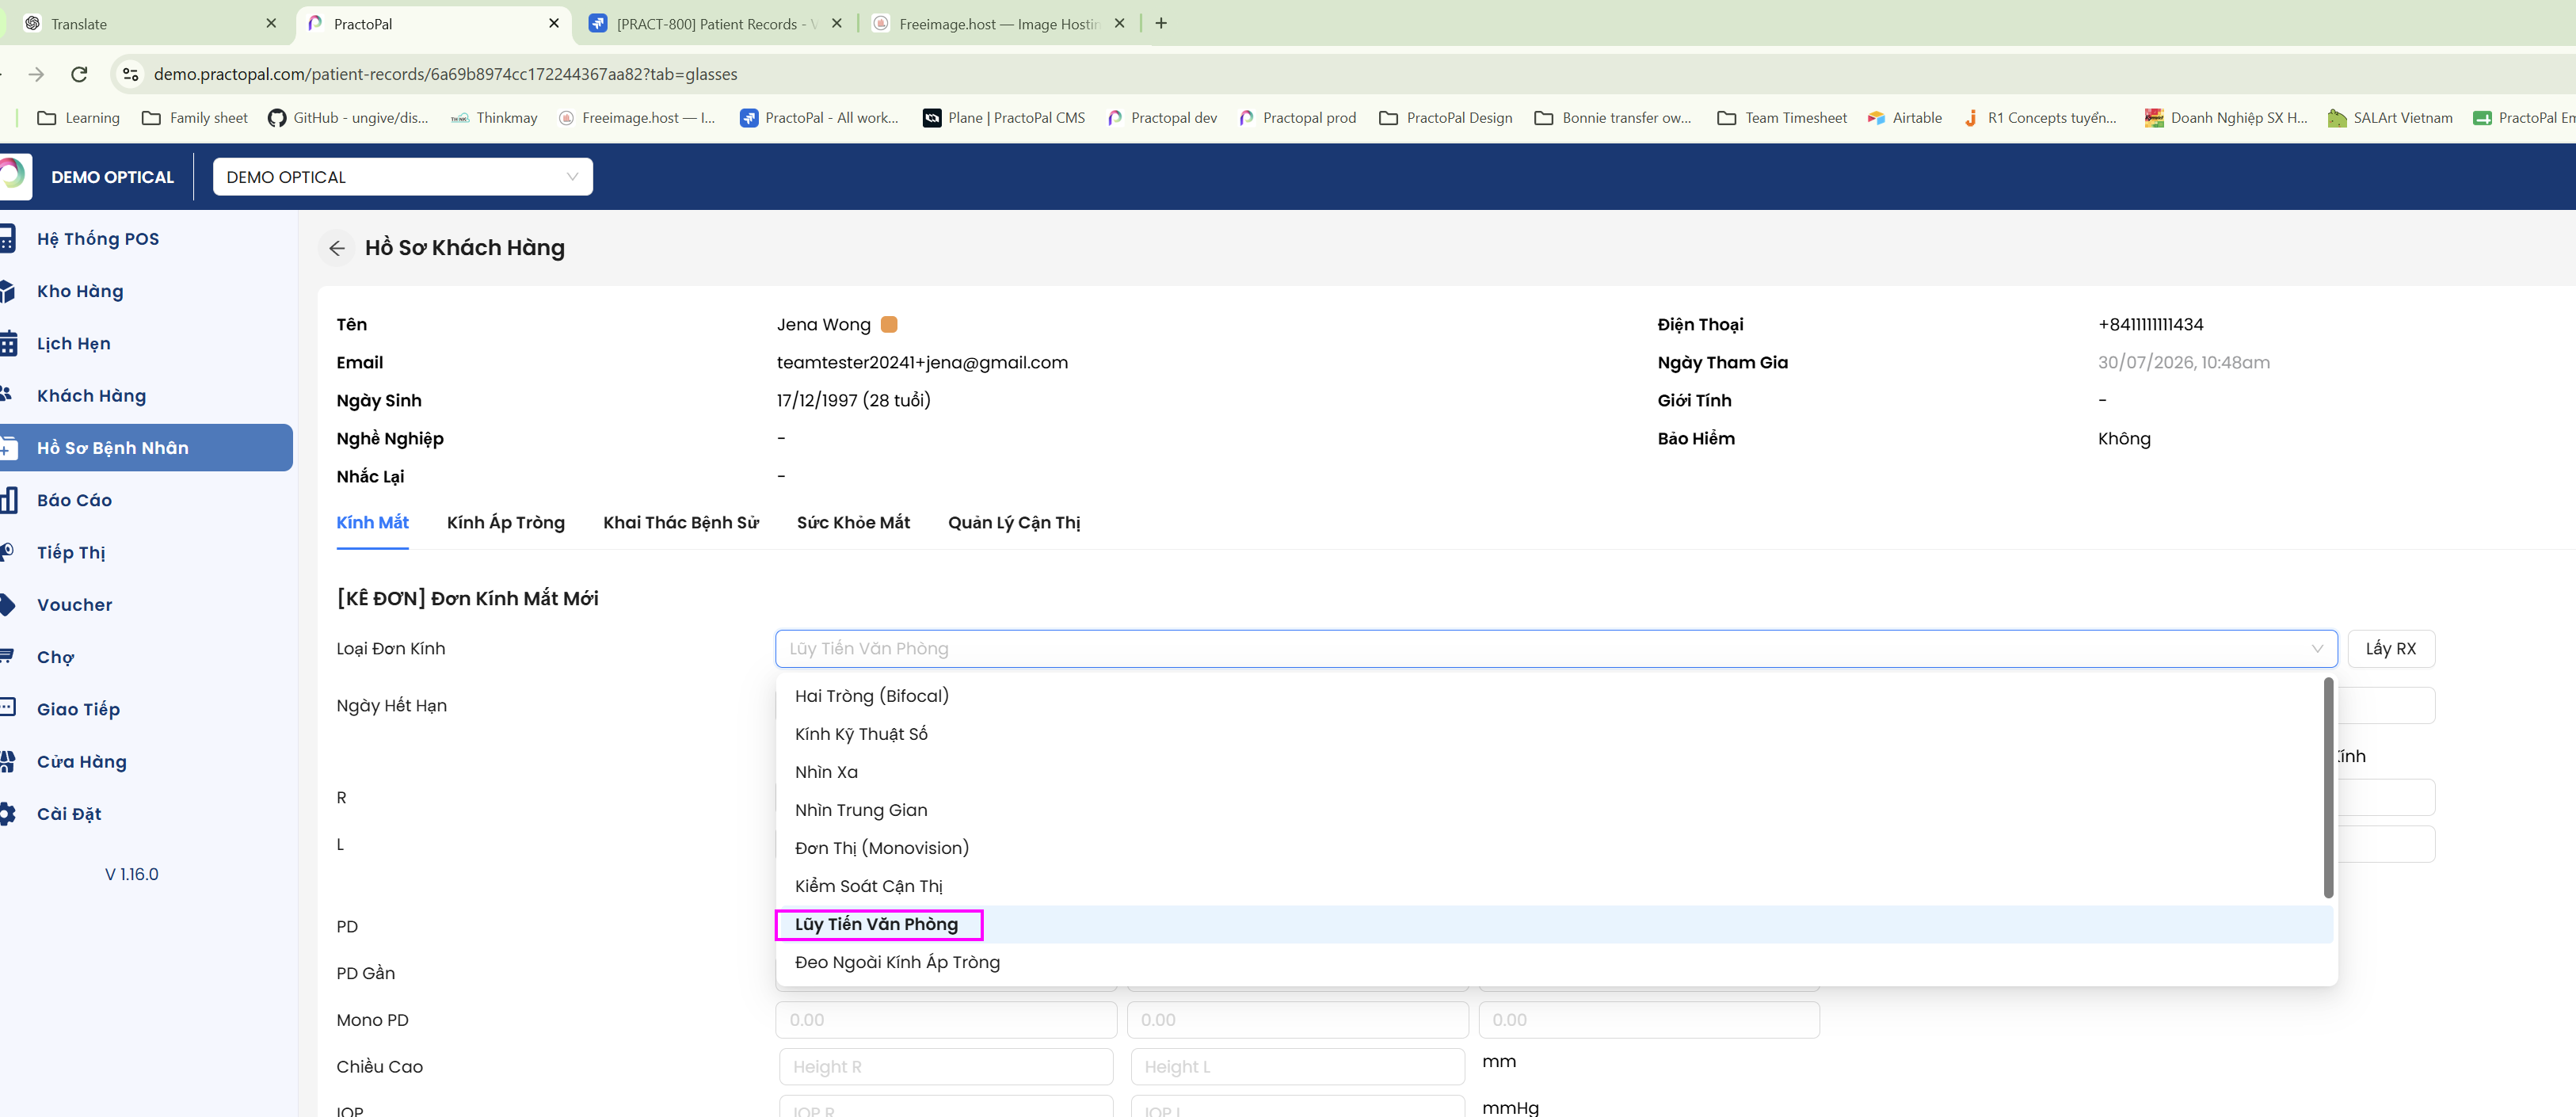The image size is (2576, 1117).
Task: Open the Sức Khỏe Mắt tab
Action: [x=853, y=523]
